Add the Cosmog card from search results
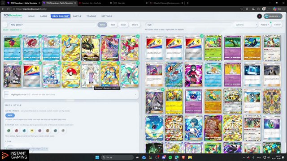 [193, 102]
